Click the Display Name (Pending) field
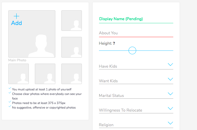This screenshot has height=130, width=197. click(136, 19)
